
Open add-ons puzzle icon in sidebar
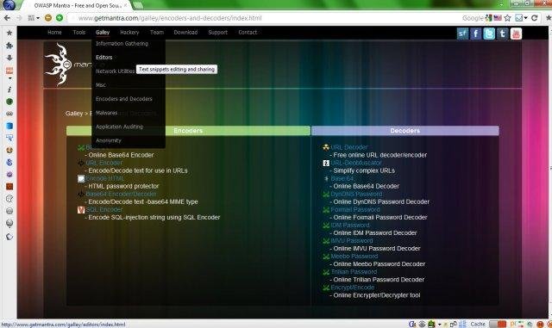[x=9, y=46]
